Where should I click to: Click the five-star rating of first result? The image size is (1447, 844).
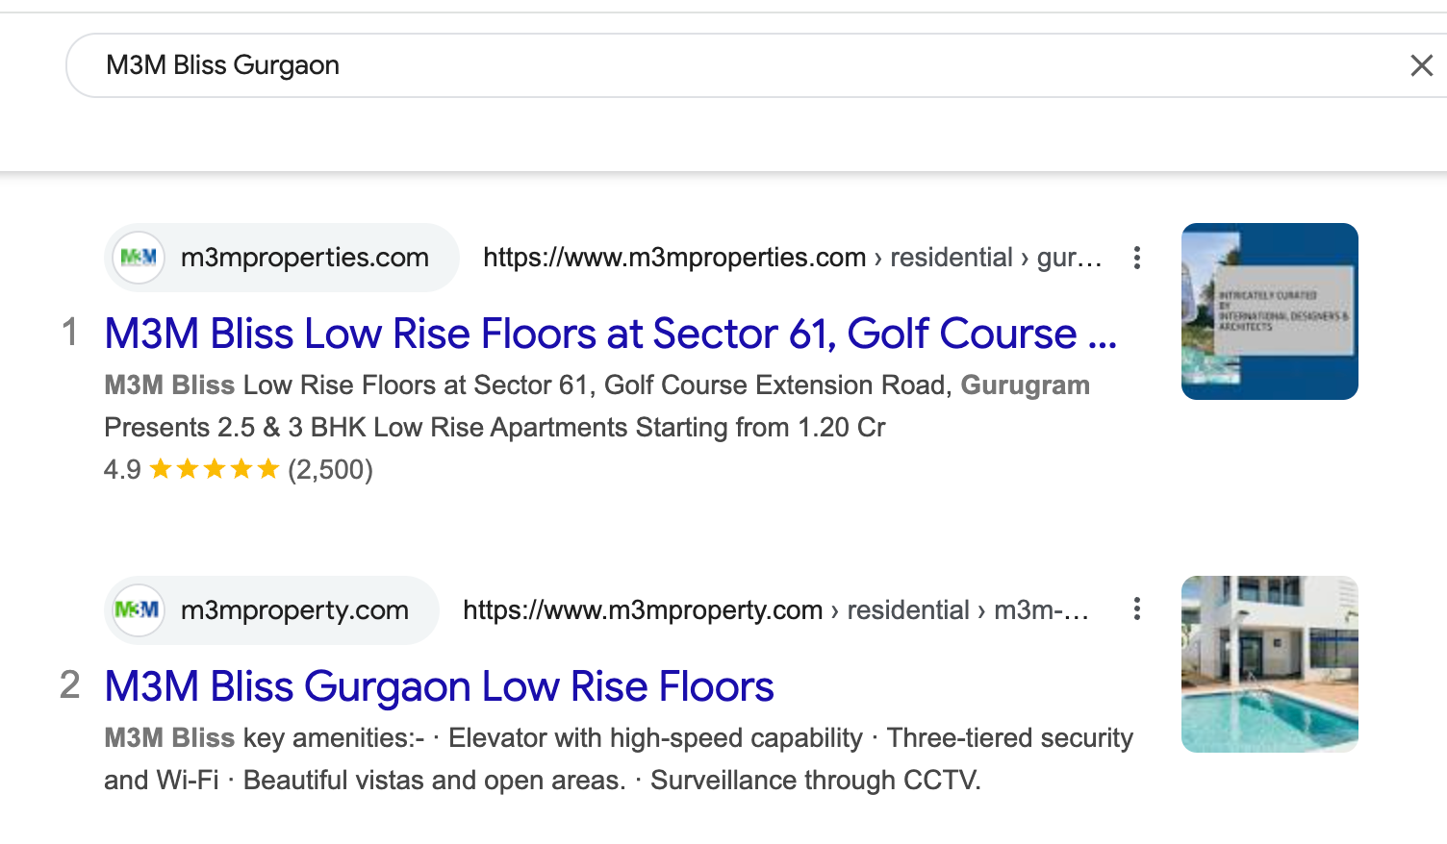click(x=215, y=469)
